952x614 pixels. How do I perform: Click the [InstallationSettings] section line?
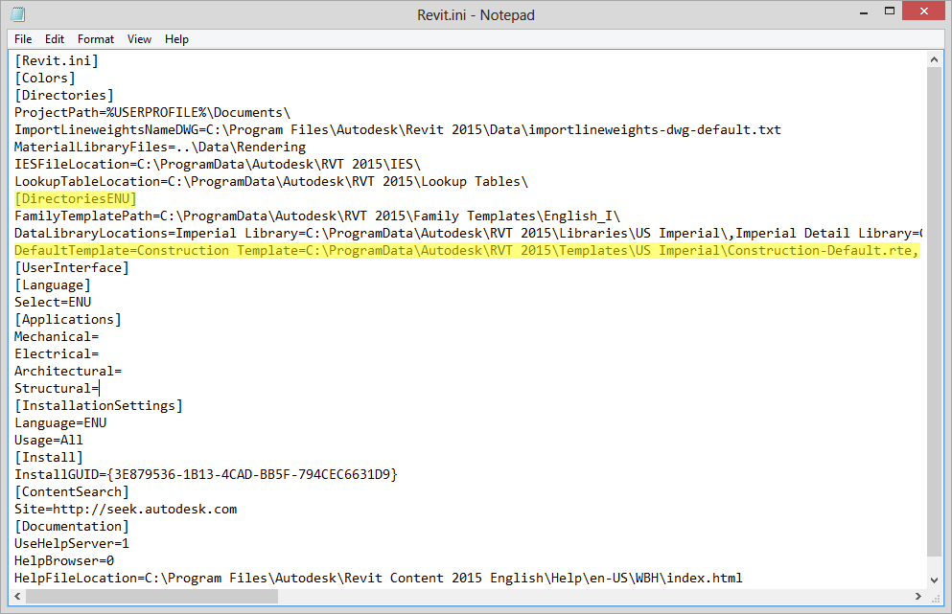(x=99, y=406)
